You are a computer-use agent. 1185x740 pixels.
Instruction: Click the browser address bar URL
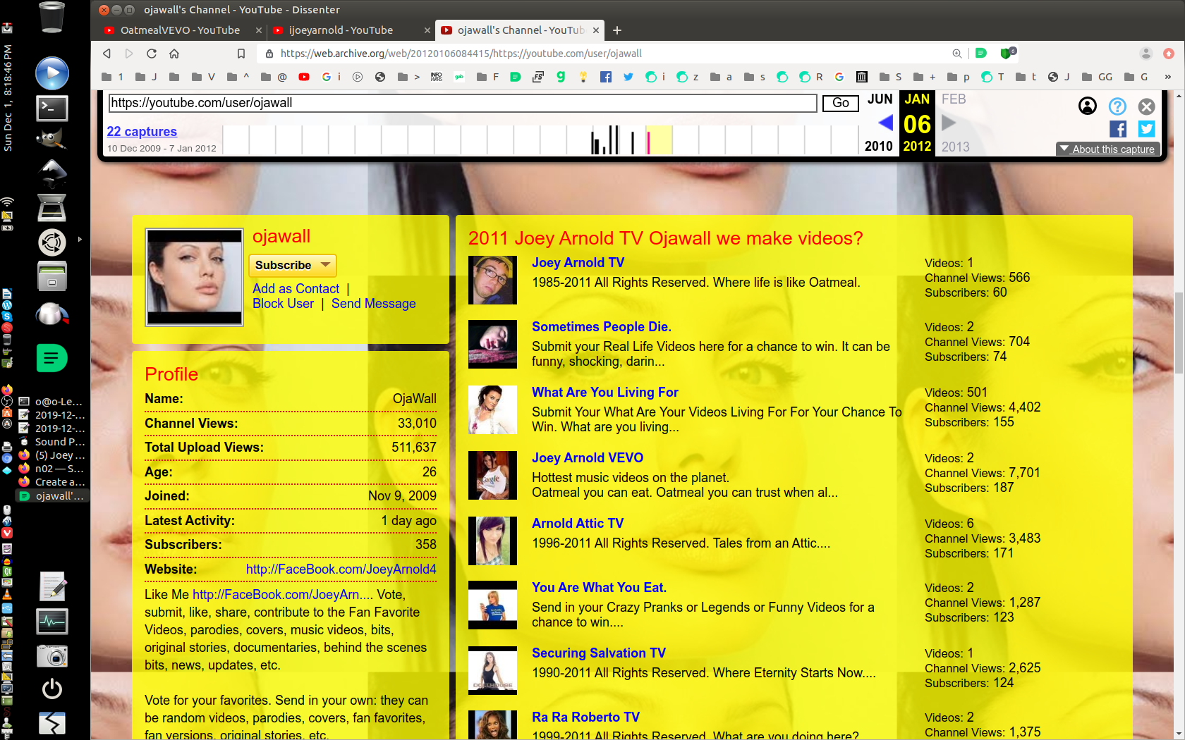click(x=461, y=54)
